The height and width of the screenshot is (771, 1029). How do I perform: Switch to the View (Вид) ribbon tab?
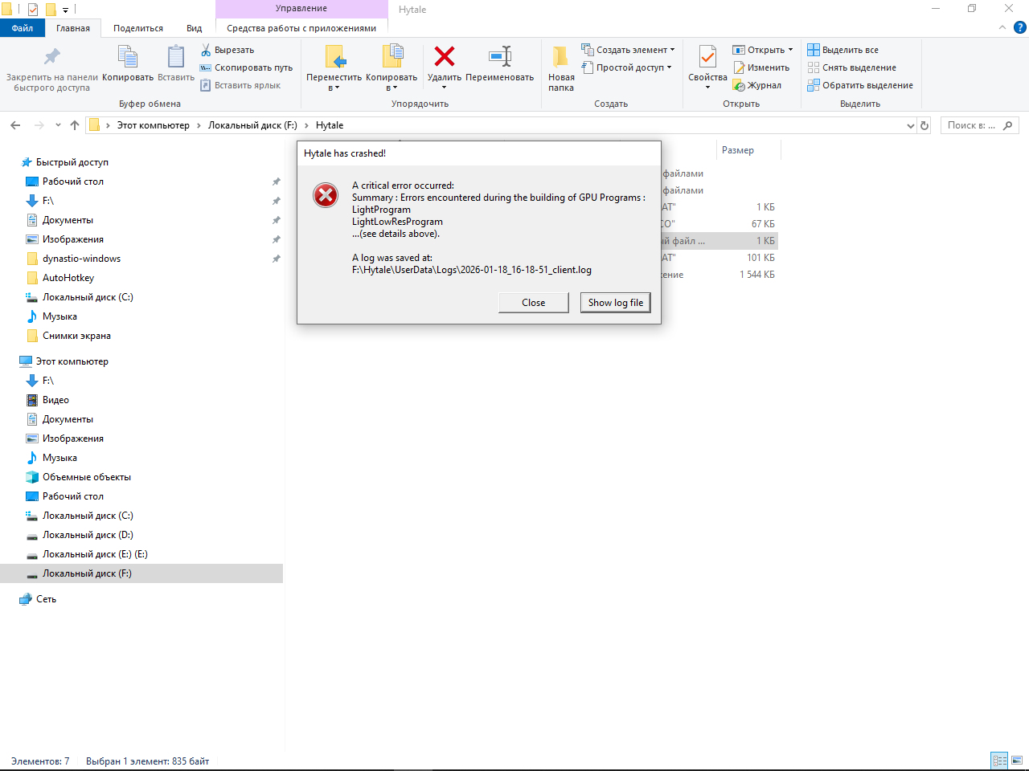(x=194, y=28)
